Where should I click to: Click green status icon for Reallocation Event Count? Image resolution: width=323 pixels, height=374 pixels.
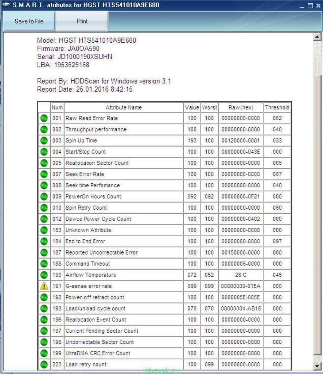(44, 320)
